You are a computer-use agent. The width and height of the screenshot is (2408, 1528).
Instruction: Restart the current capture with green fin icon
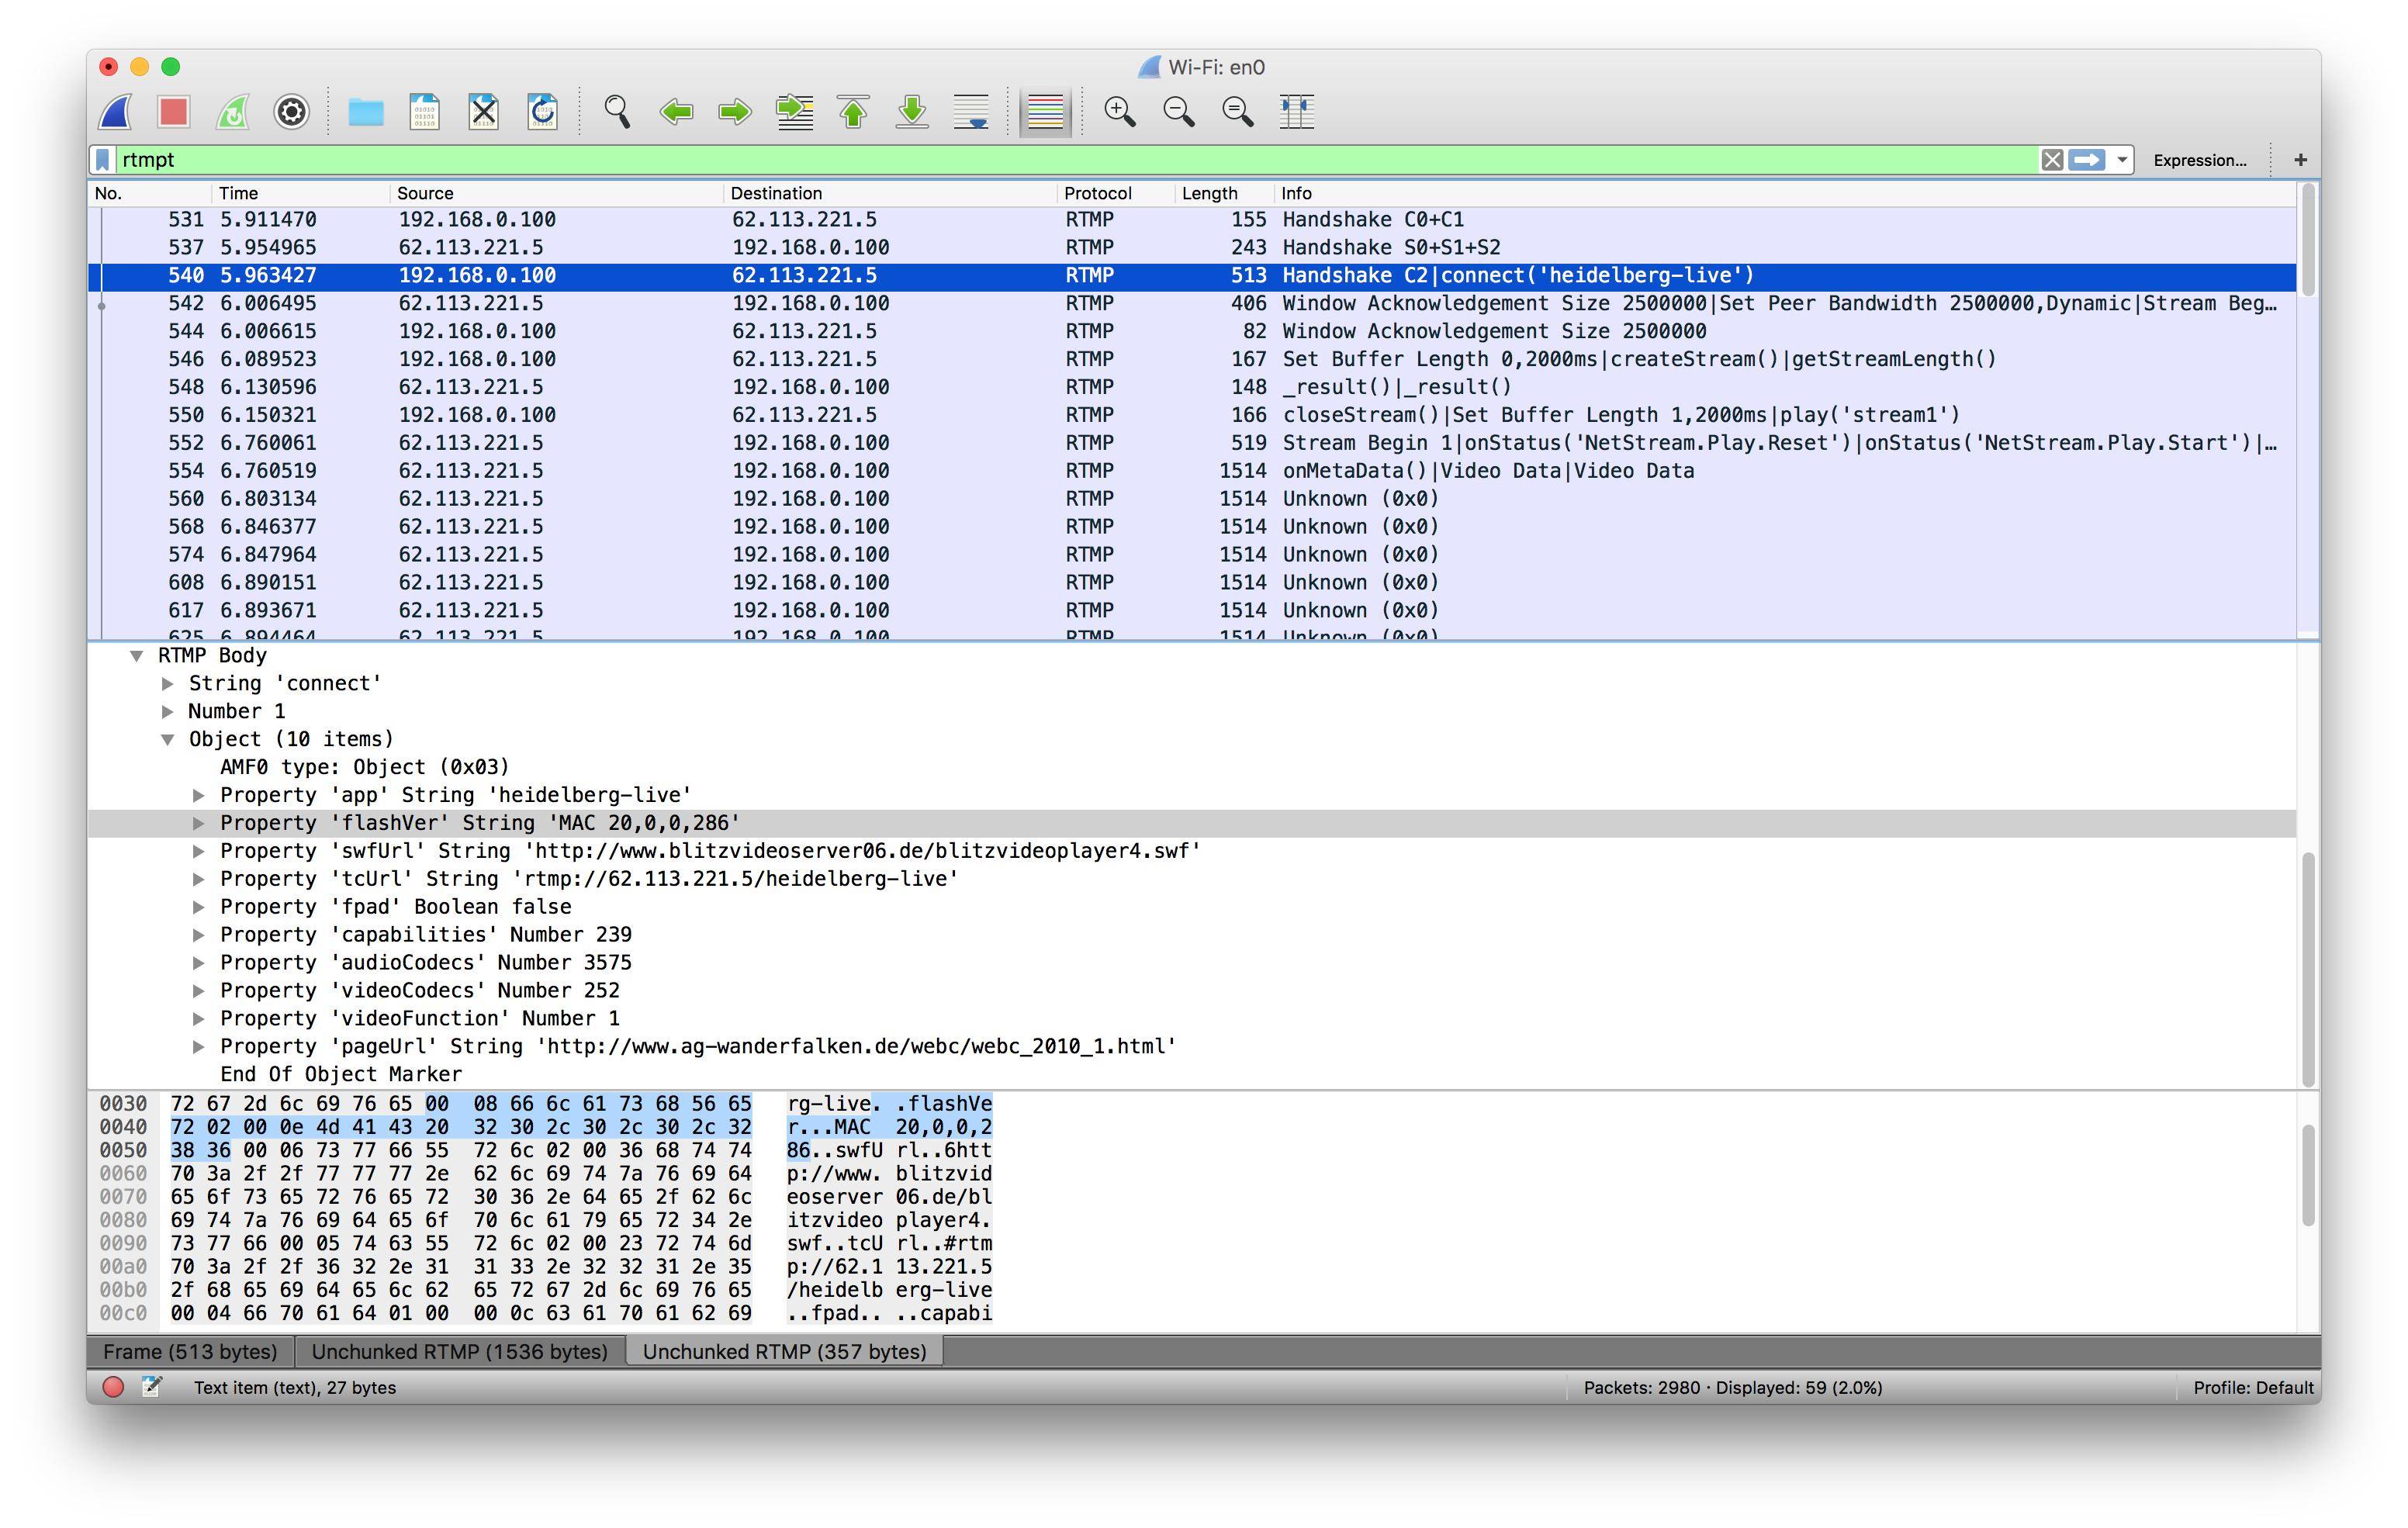coord(232,111)
